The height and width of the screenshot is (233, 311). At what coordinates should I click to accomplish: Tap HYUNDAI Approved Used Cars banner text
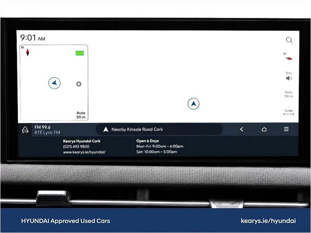coord(65,221)
